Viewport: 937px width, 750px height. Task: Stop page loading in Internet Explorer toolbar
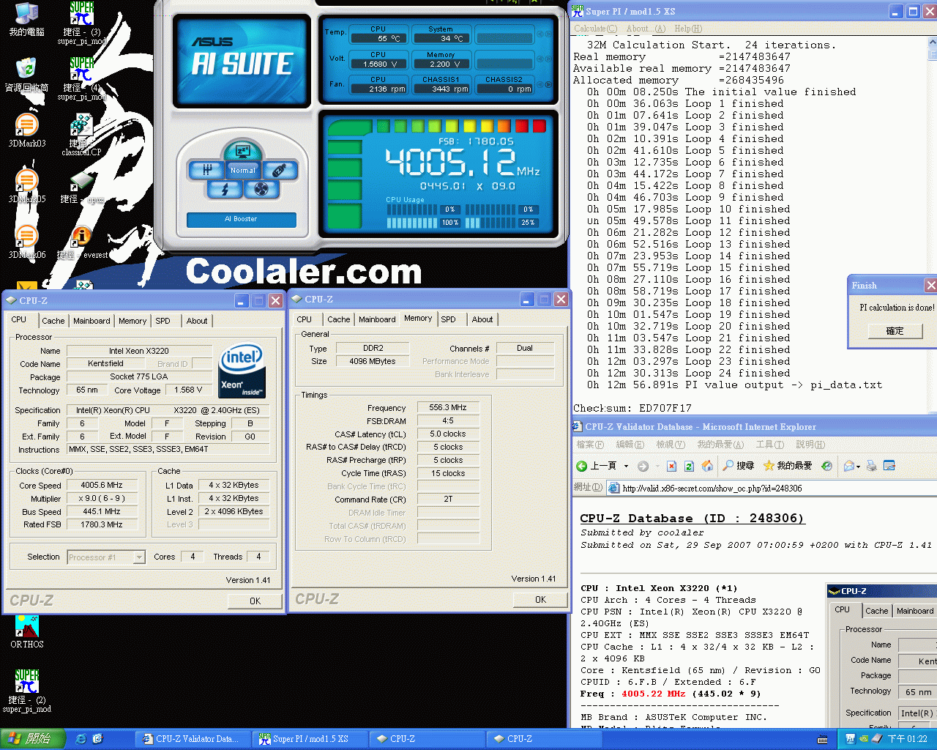coord(671,466)
